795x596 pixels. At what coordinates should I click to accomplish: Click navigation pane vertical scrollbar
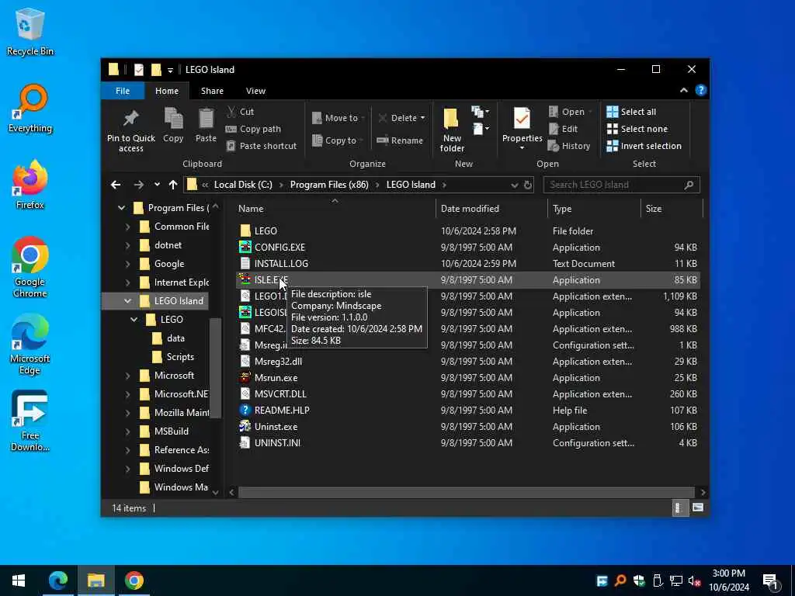[216, 368]
